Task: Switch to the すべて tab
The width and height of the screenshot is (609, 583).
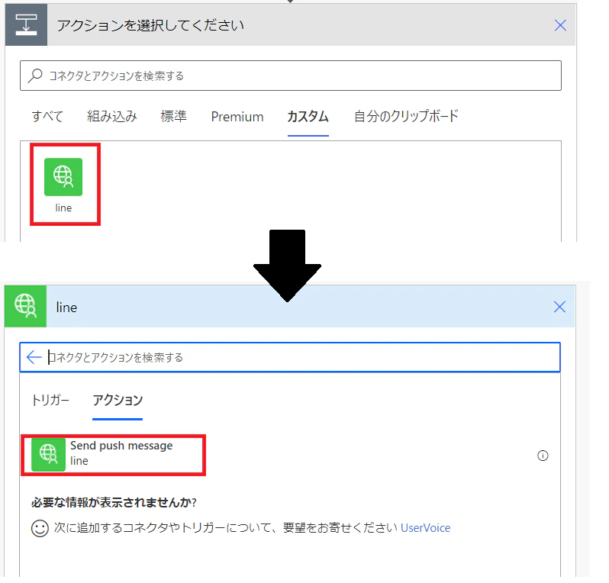Action: [x=47, y=117]
